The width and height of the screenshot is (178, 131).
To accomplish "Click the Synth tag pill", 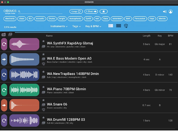I will click(x=88, y=19).
